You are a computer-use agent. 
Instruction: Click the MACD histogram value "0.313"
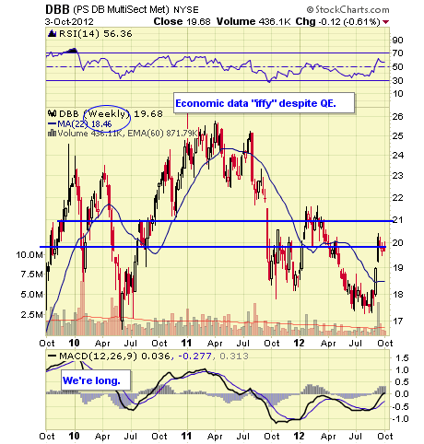(234, 356)
